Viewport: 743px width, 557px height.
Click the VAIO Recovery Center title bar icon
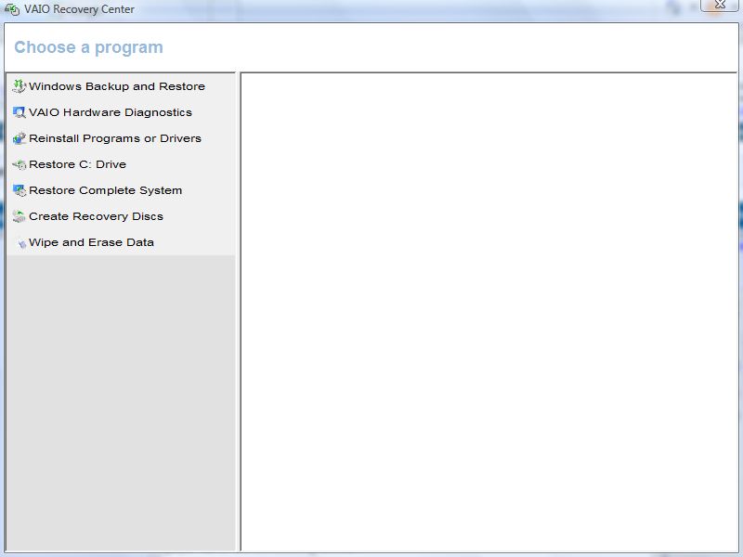point(12,9)
